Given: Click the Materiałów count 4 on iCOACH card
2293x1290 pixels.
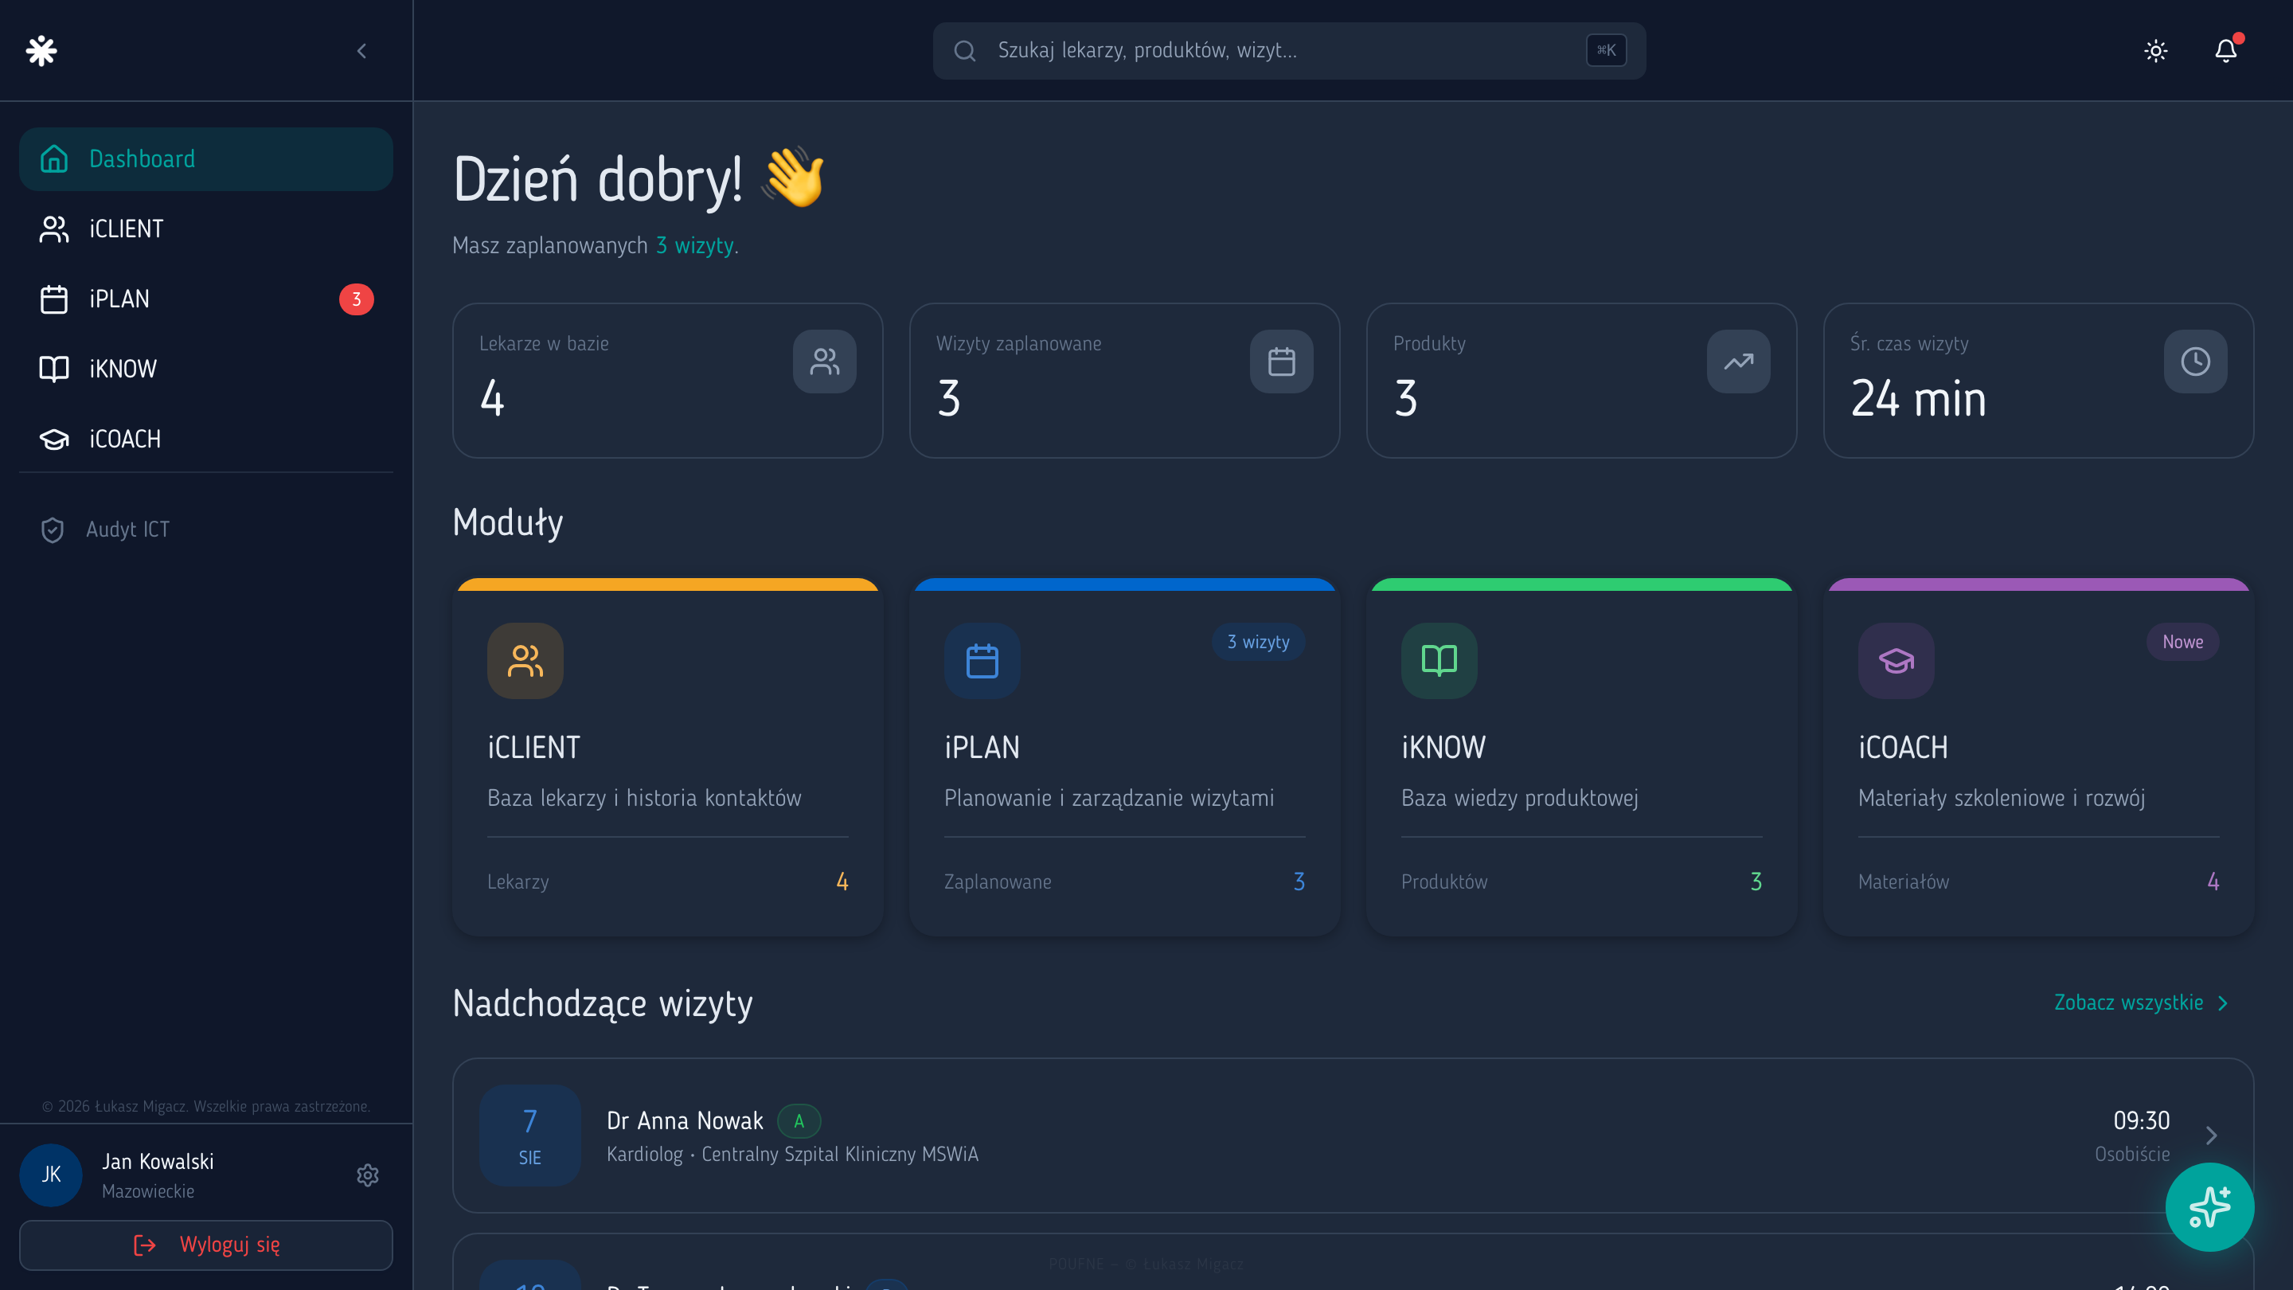Looking at the screenshot, I should point(2213,881).
